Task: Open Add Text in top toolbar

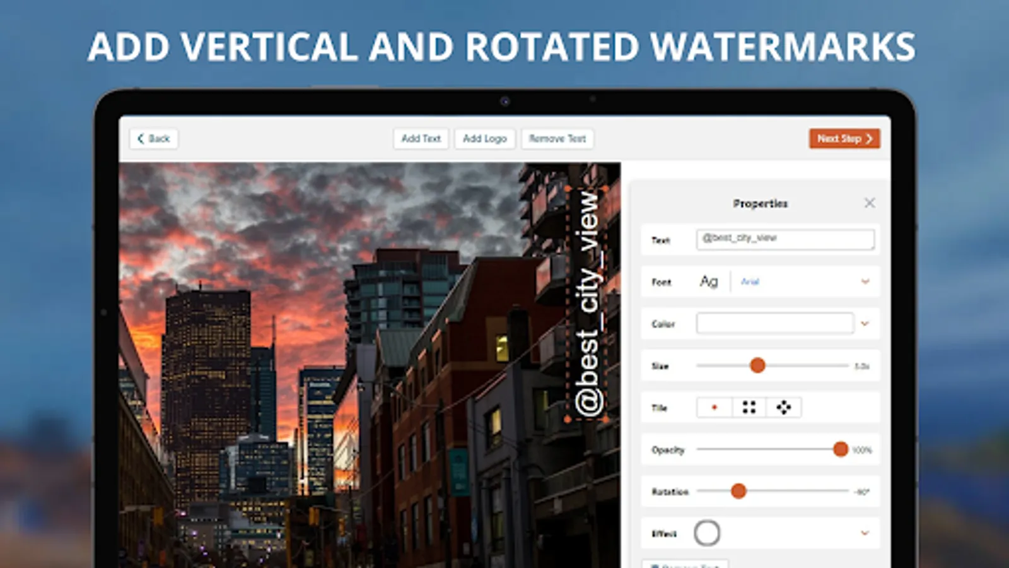Action: pyautogui.click(x=421, y=138)
